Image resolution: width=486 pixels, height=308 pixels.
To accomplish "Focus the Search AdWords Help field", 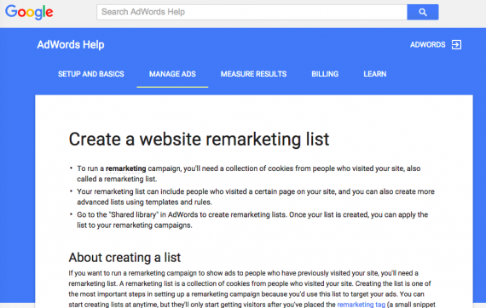I will [x=252, y=12].
